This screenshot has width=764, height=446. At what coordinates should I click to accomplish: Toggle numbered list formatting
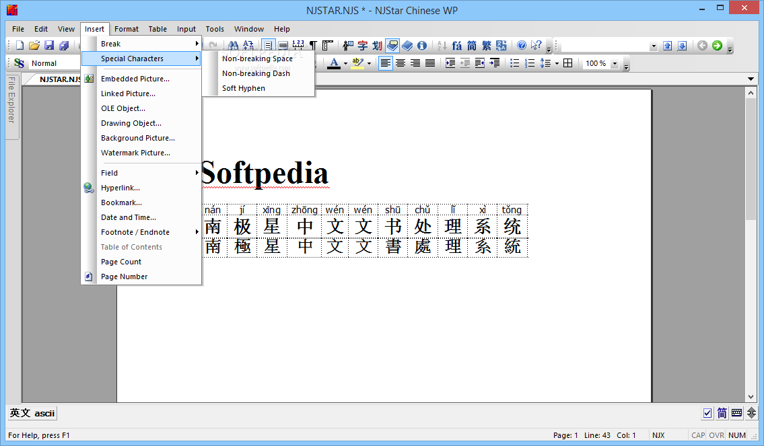[x=530, y=63]
